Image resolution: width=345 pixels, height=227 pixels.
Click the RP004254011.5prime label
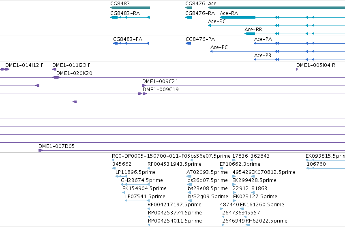click(175, 221)
